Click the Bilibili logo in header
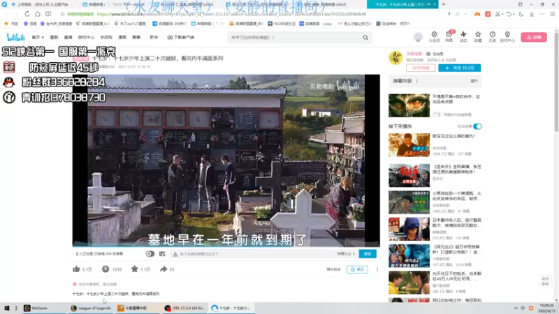The image size is (559, 314). coord(16,37)
